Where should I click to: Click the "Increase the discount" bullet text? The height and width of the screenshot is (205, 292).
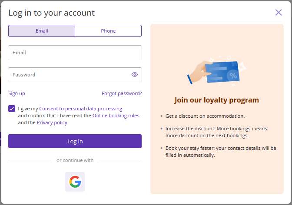(216, 132)
